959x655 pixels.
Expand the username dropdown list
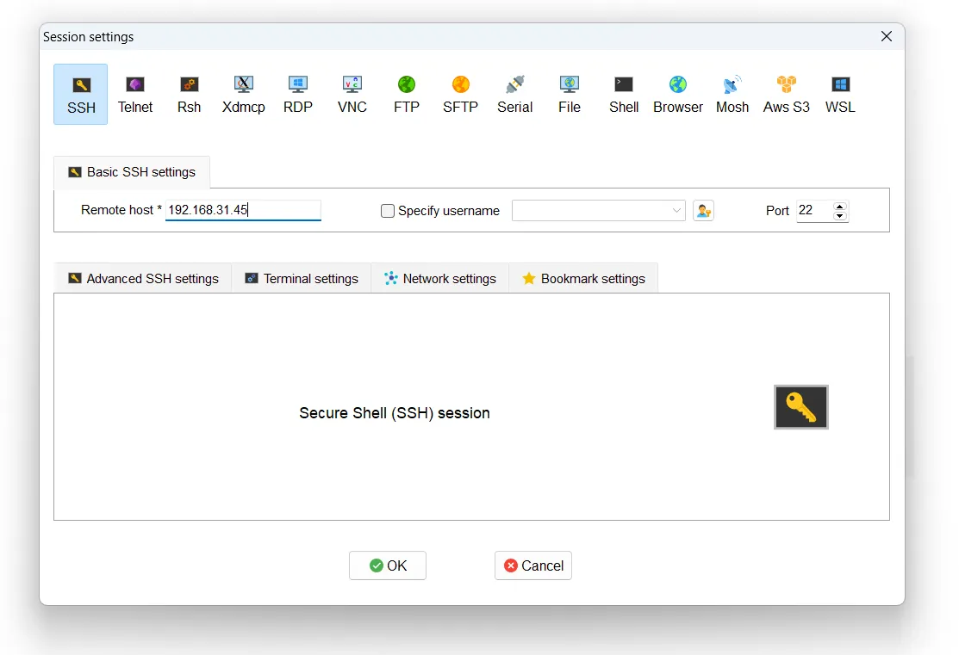coord(676,211)
